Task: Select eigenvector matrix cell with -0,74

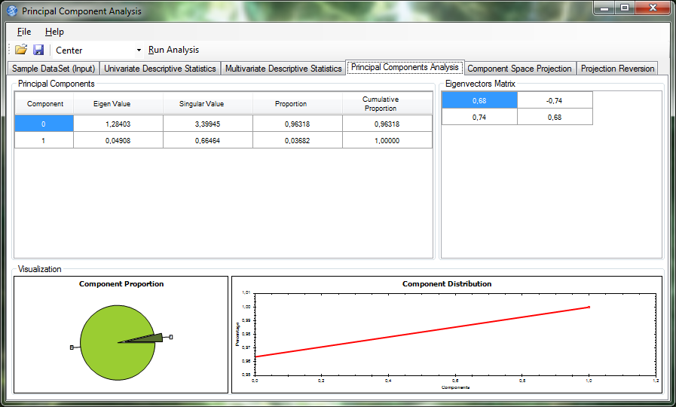Action: coord(555,100)
